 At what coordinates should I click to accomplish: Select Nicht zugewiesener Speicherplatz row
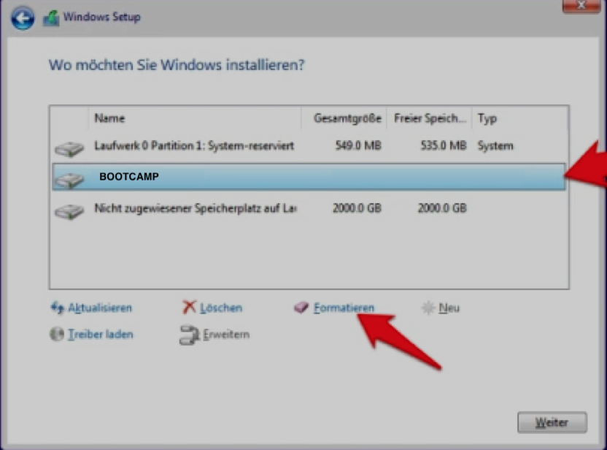(309, 208)
